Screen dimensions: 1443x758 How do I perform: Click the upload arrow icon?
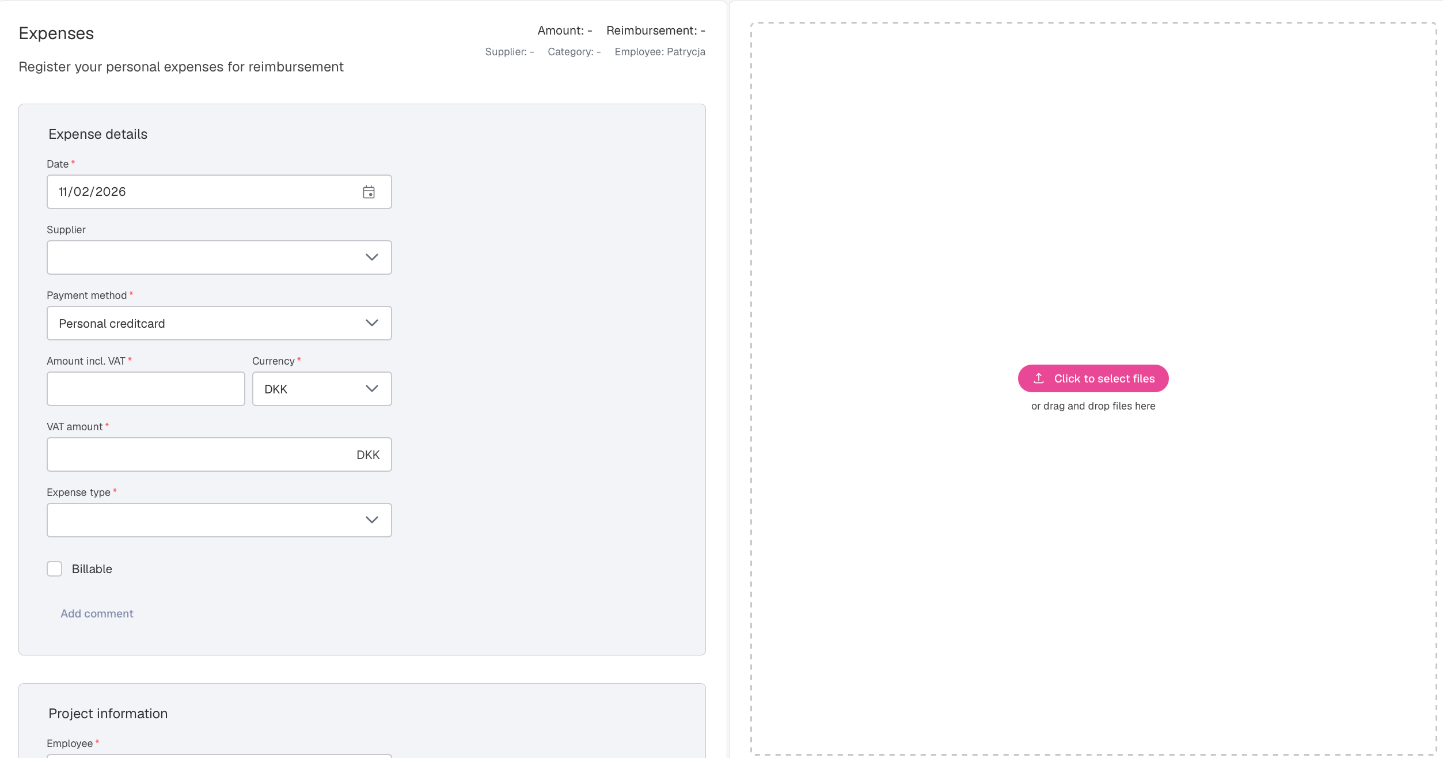1039,378
